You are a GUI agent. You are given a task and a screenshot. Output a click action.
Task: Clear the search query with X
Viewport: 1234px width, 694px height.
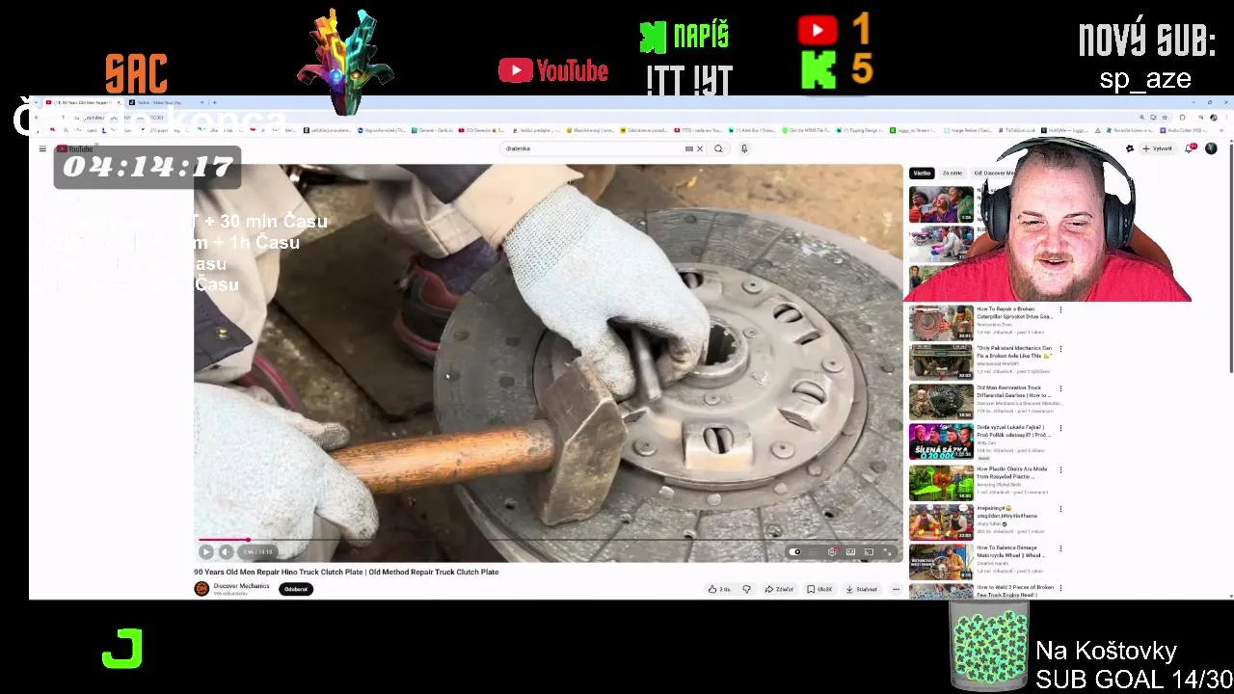coord(700,148)
